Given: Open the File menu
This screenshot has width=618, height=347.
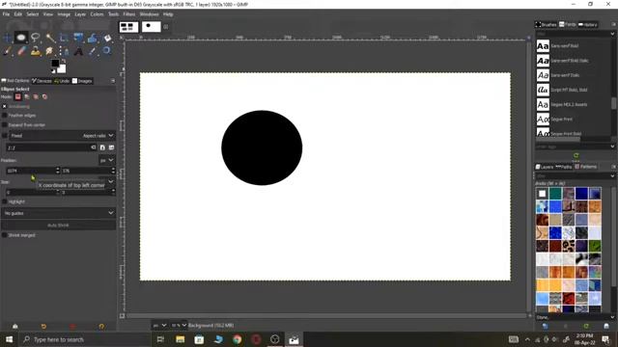Looking at the screenshot, I should click(x=6, y=14).
